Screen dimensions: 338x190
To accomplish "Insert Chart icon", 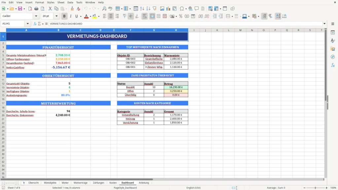I will pyautogui.click(x=168, y=9).
